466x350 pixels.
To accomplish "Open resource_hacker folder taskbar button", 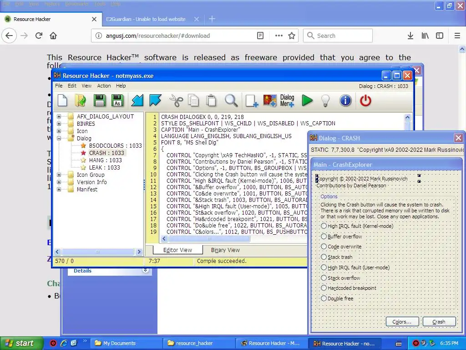I will pyautogui.click(x=199, y=343).
